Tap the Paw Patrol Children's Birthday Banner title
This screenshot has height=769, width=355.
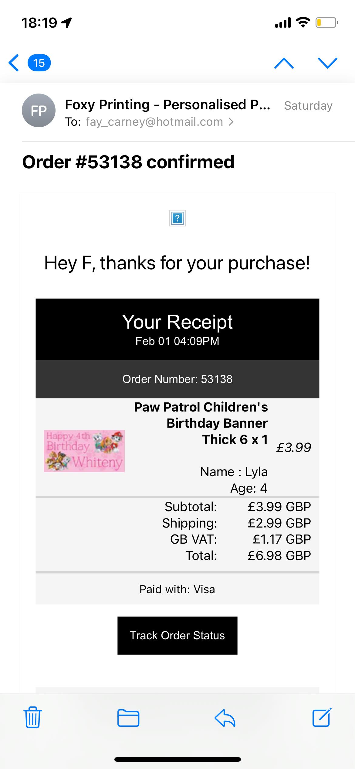[201, 423]
